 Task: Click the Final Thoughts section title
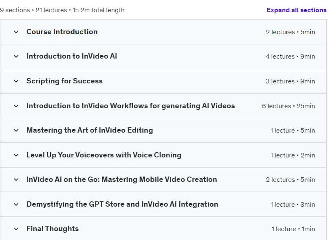click(53, 229)
